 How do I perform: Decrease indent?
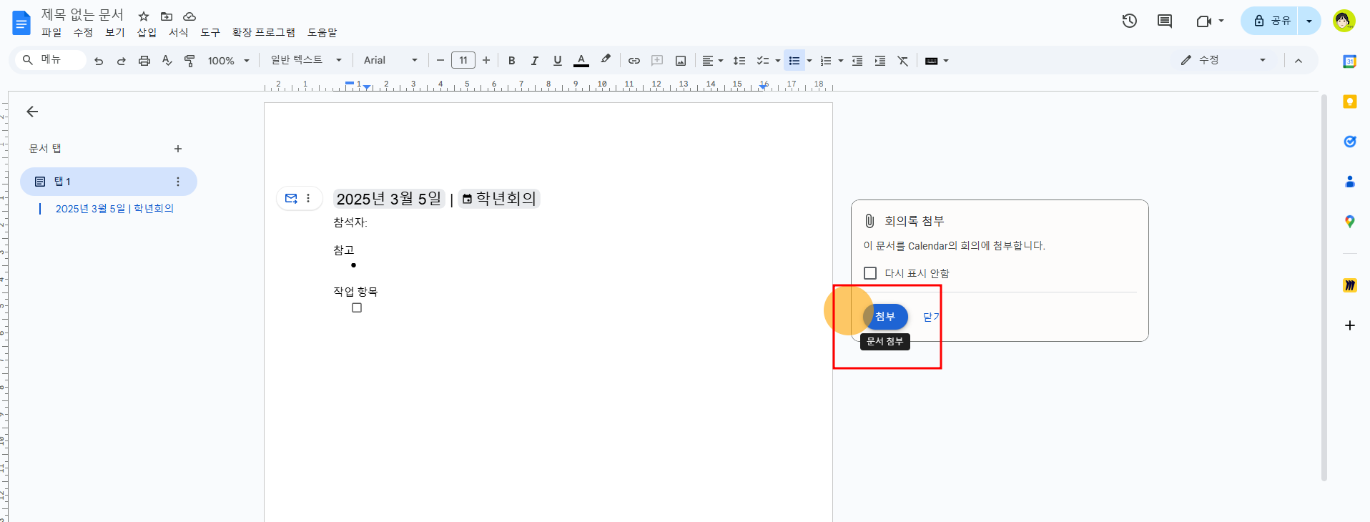[857, 61]
